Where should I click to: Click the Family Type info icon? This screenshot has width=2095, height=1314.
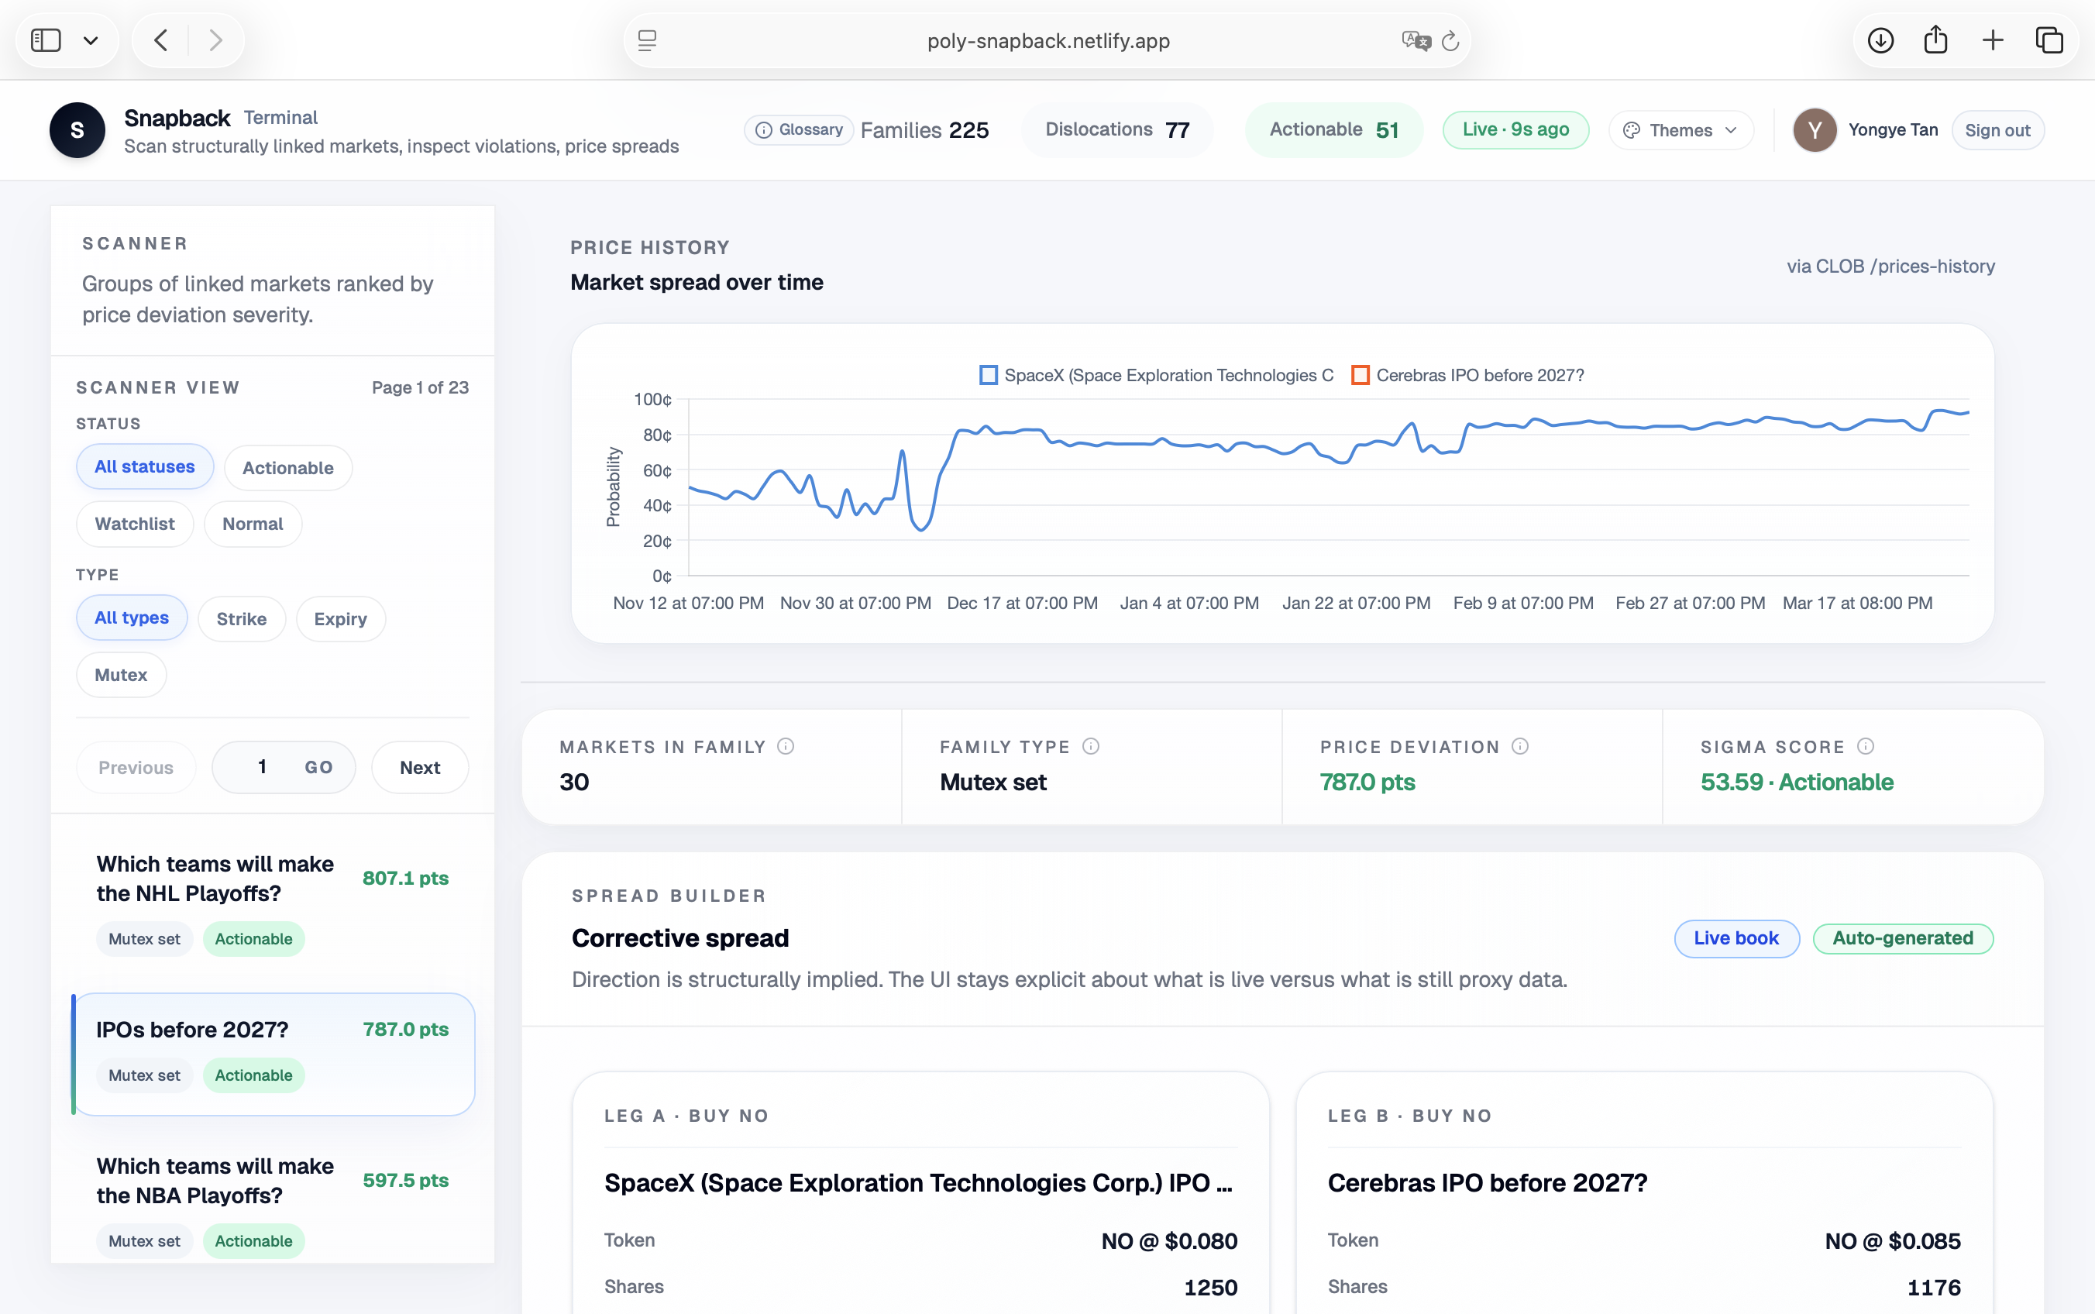point(1091,747)
